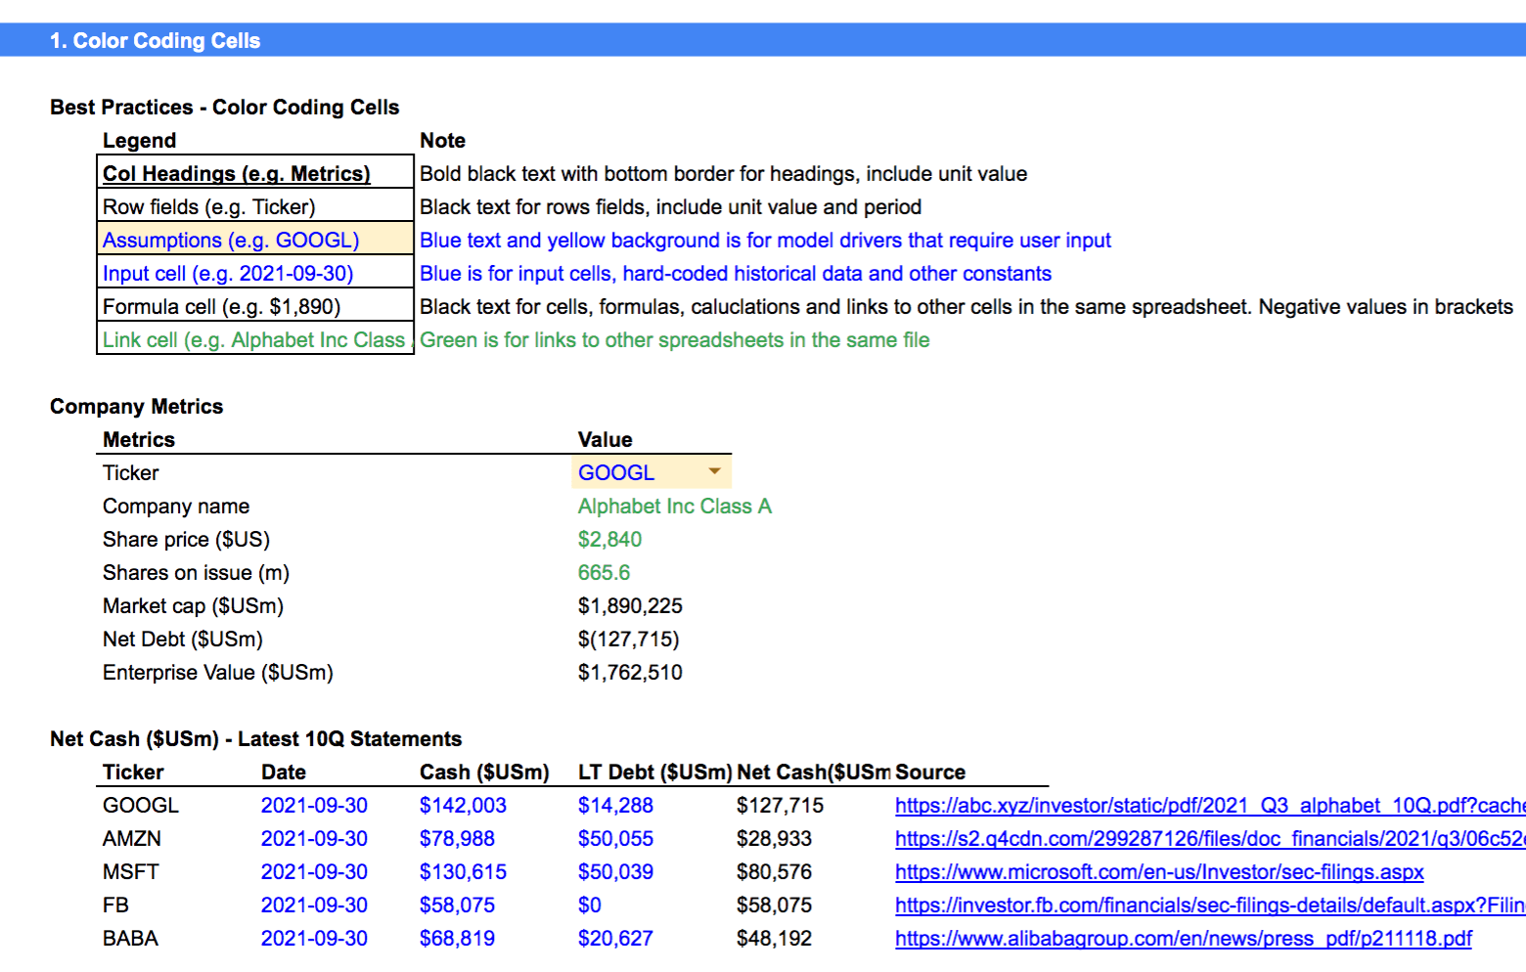1526x972 pixels.
Task: Select the green "Link cell" legend cell
Action: coord(255,339)
